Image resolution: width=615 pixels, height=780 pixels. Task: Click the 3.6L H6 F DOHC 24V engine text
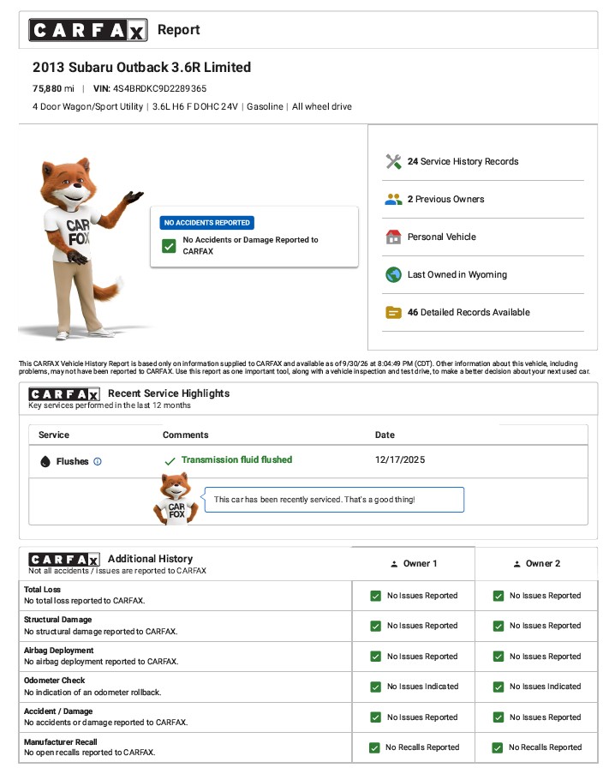195,107
